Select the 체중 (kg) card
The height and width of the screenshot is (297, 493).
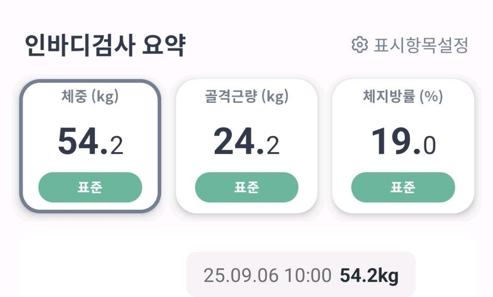(x=90, y=146)
